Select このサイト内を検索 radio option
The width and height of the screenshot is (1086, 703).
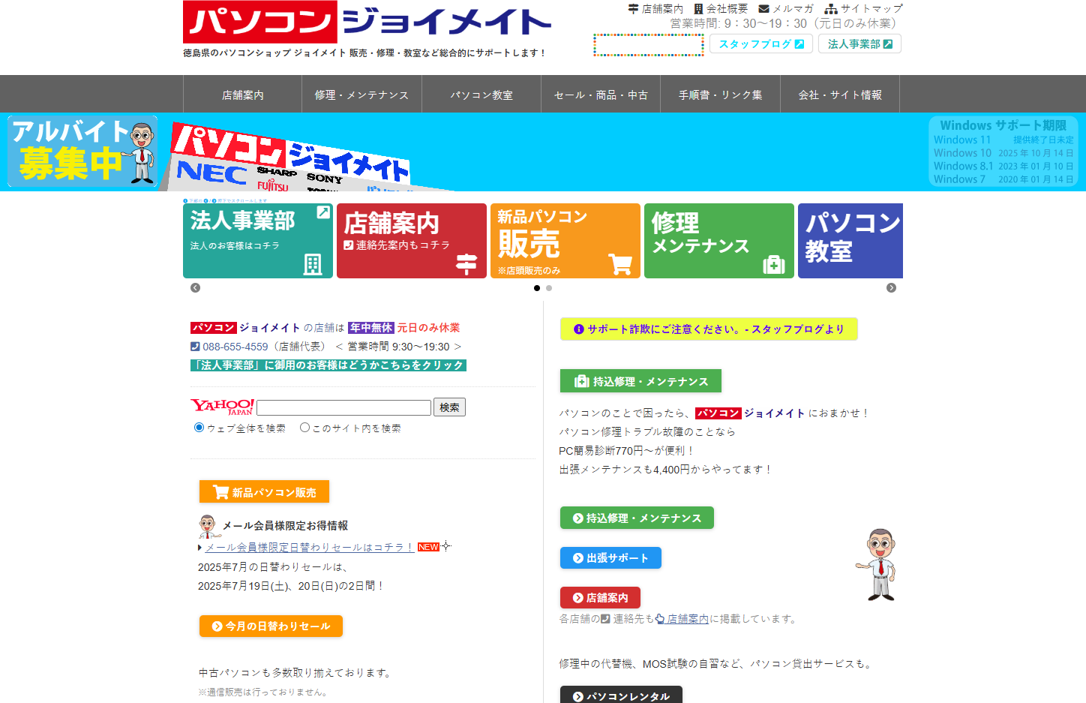click(x=304, y=428)
